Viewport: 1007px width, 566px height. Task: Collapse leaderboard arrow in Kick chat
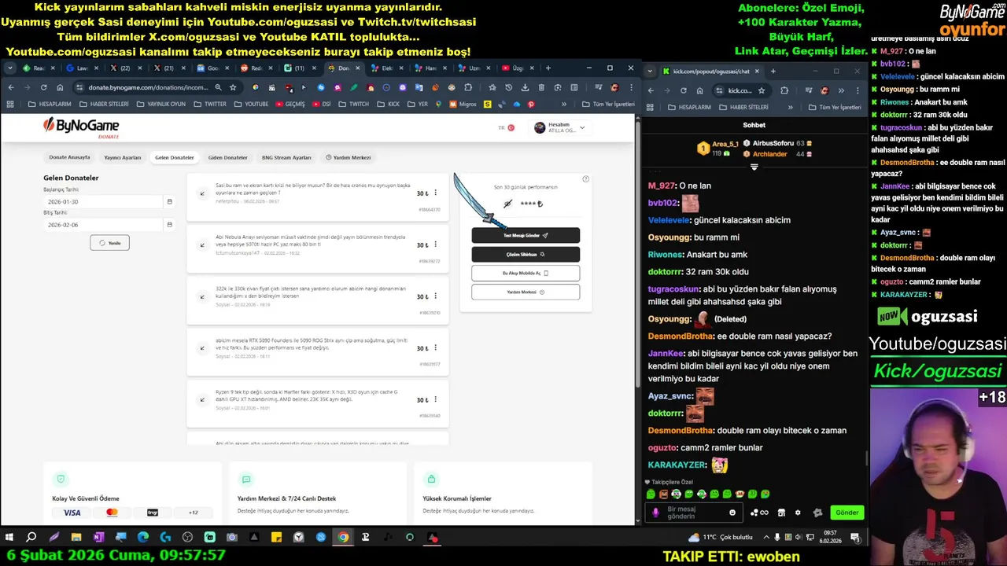[x=754, y=167]
